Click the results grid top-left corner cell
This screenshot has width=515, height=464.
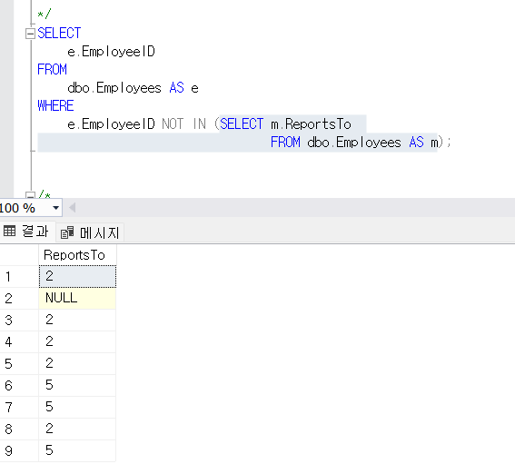(19, 255)
